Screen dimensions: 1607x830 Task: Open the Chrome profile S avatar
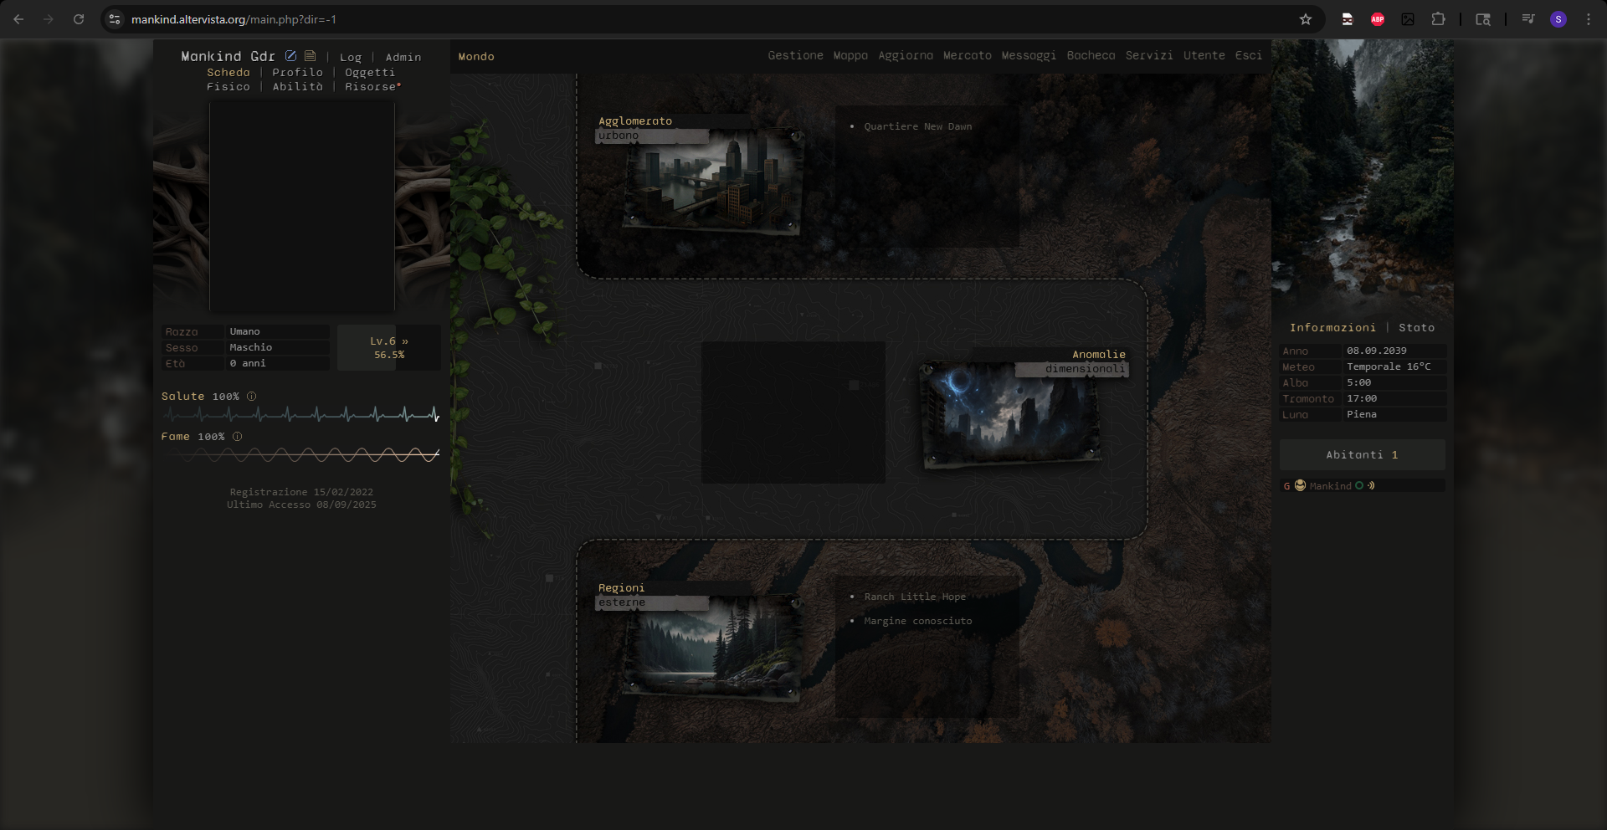[1558, 19]
